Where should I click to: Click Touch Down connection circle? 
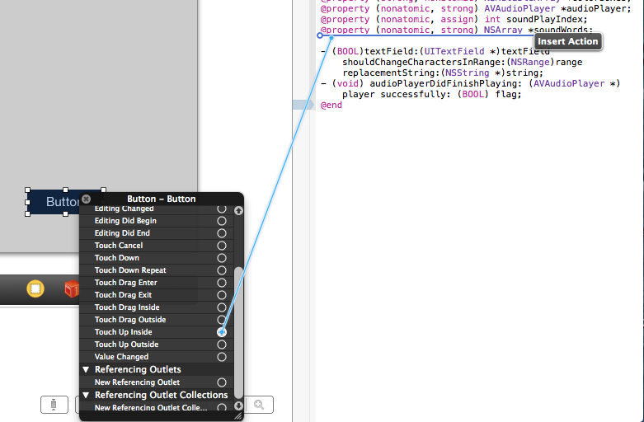222,258
